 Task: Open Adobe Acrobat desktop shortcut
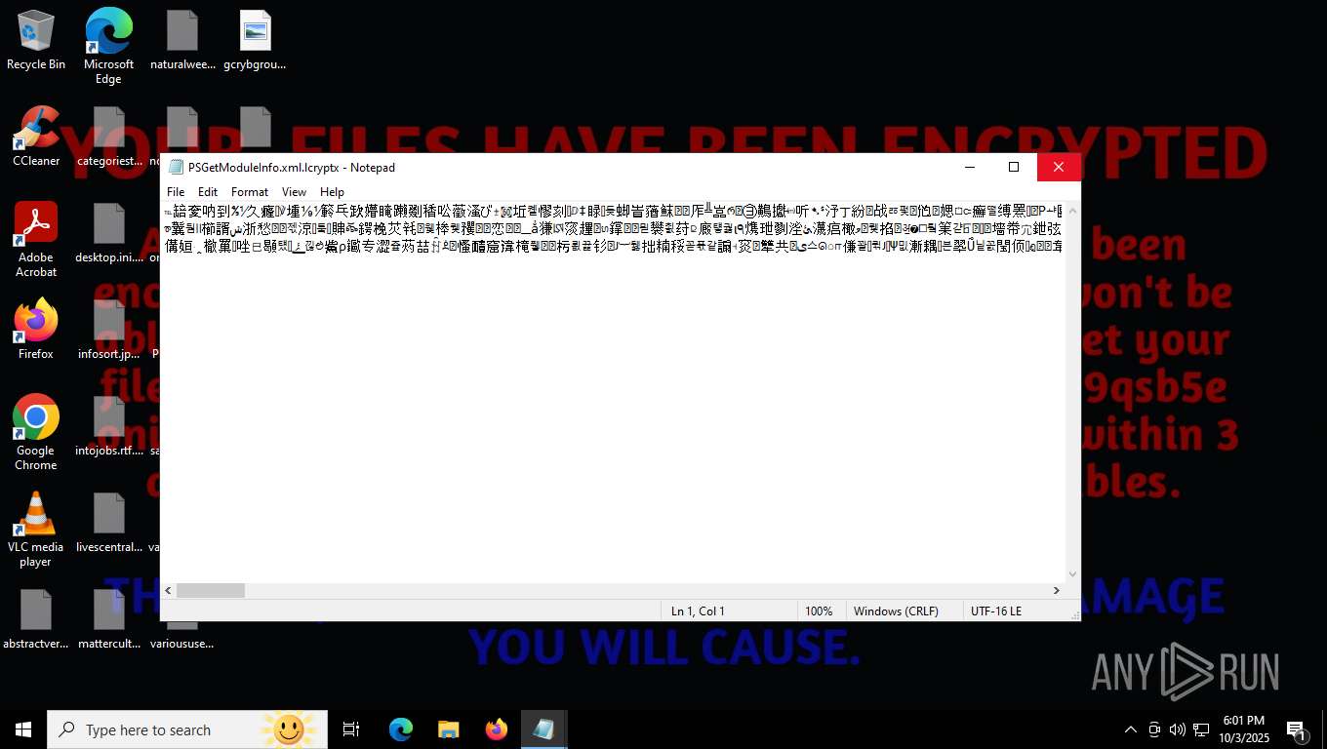click(x=36, y=240)
